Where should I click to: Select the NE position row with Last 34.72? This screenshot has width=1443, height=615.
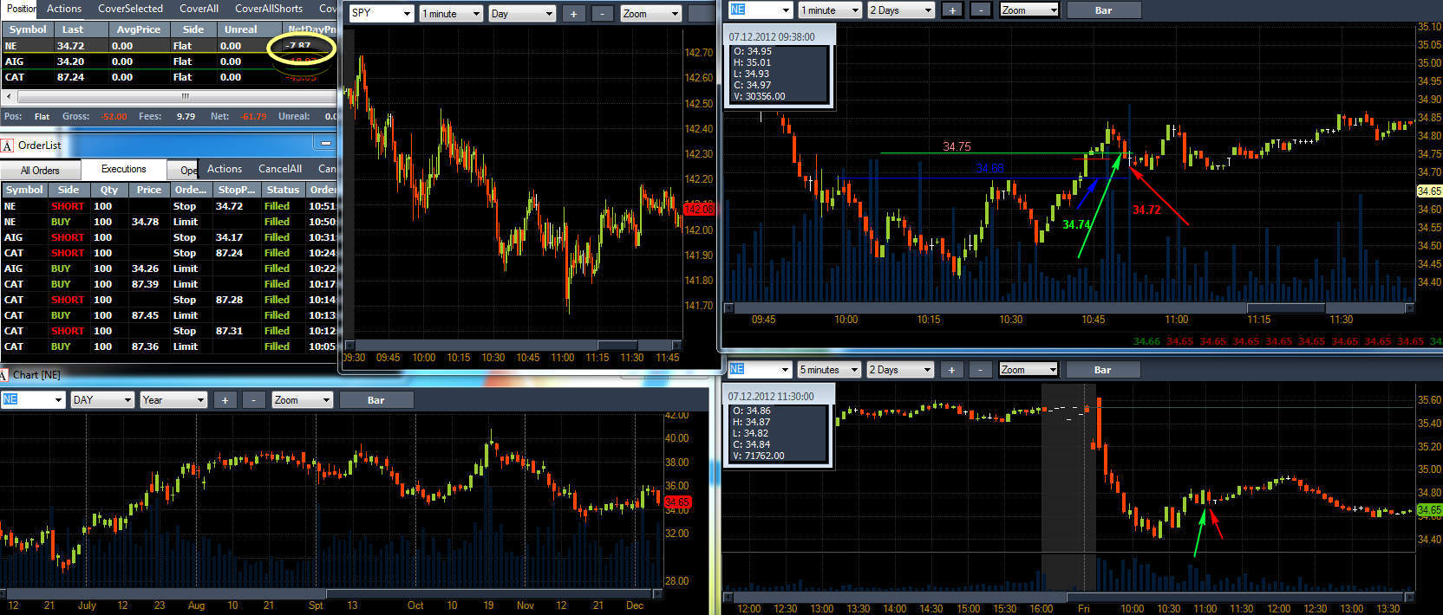pyautogui.click(x=168, y=46)
